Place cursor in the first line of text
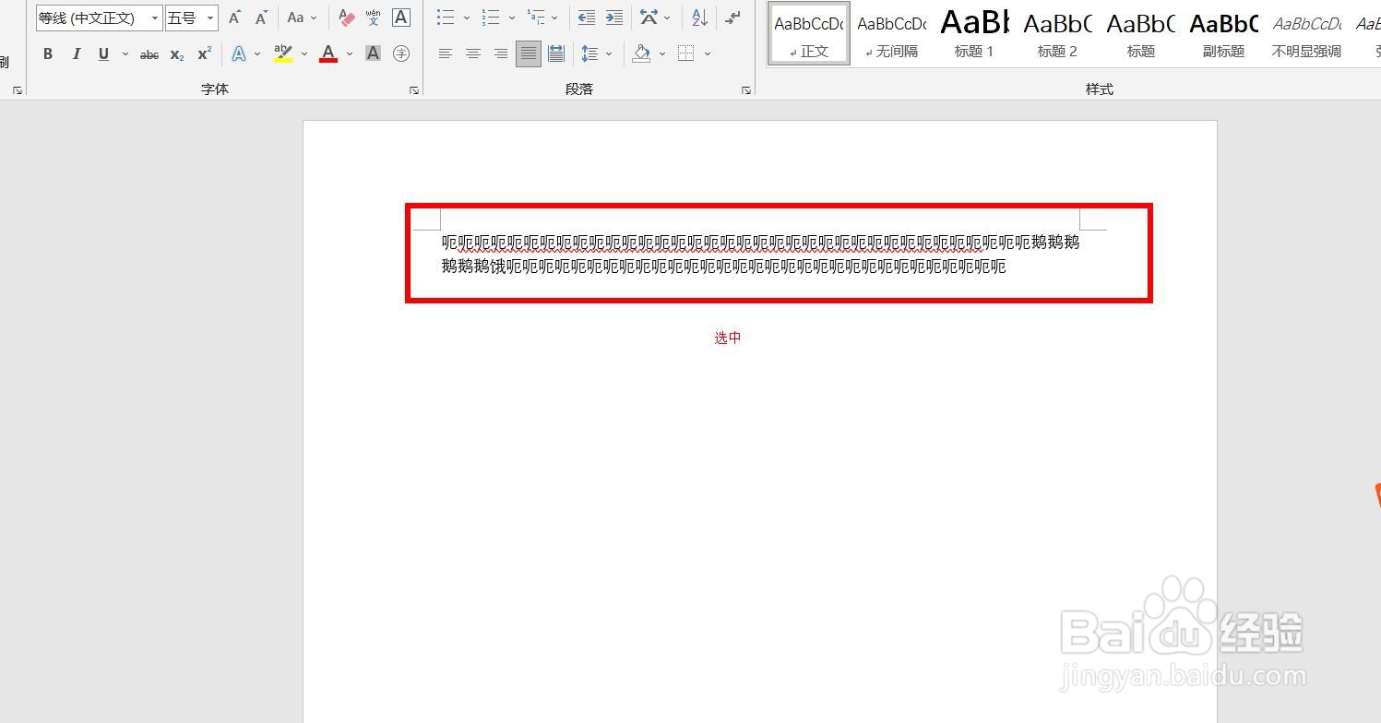Screen dimensions: 1381x723 [760, 243]
